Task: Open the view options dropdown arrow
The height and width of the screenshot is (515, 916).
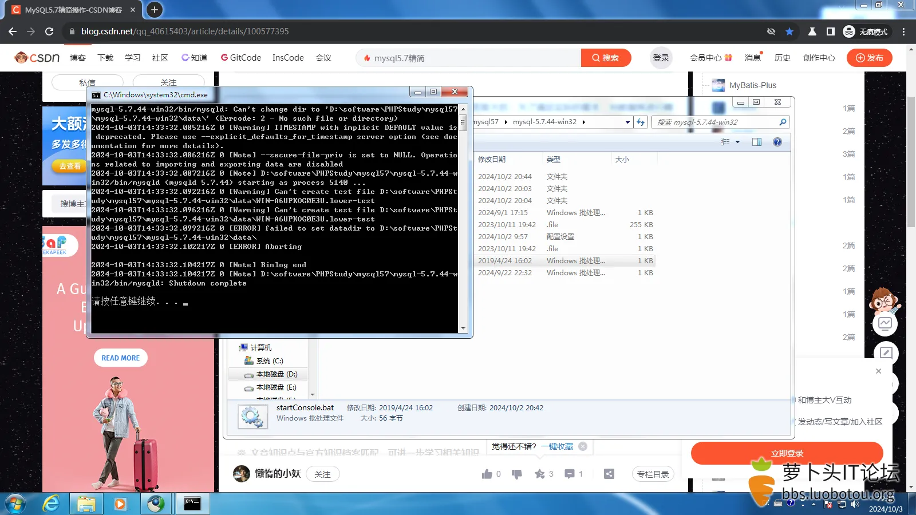Action: pyautogui.click(x=737, y=142)
